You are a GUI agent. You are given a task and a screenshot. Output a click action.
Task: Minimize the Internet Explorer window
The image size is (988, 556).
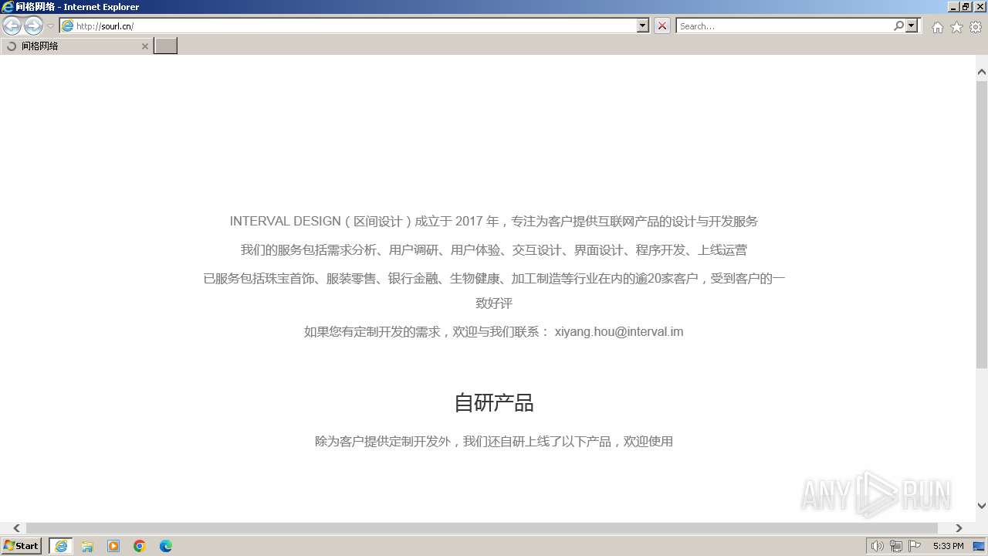954,7
